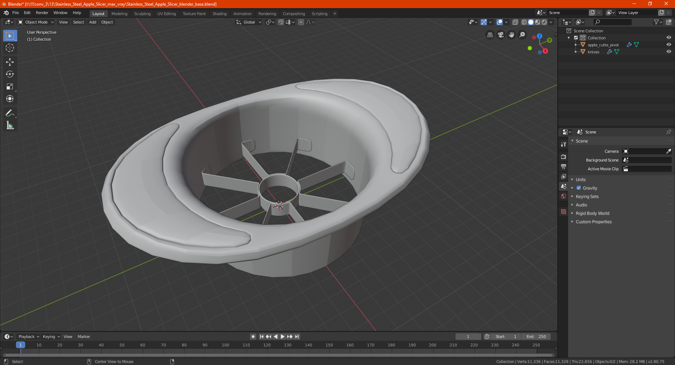Viewport: 675px width, 365px height.
Task: Hide apple_cutte_pivot object in viewport
Action: pyautogui.click(x=669, y=45)
